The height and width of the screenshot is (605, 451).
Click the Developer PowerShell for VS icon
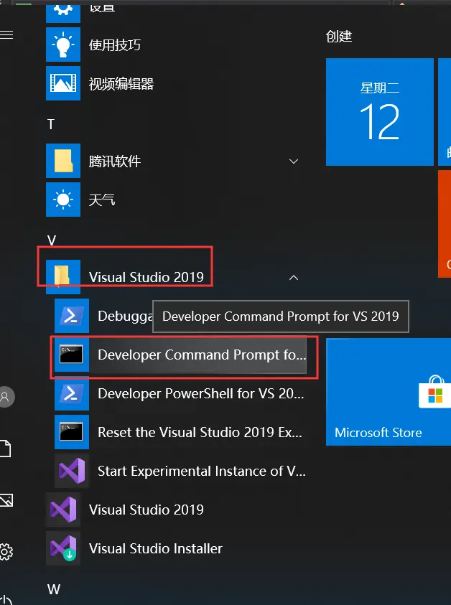click(x=72, y=393)
